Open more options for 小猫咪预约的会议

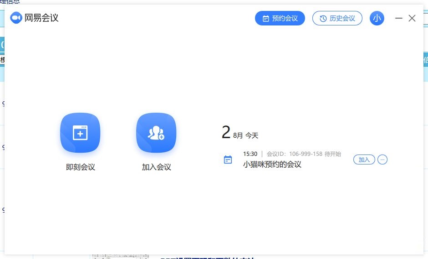point(382,159)
